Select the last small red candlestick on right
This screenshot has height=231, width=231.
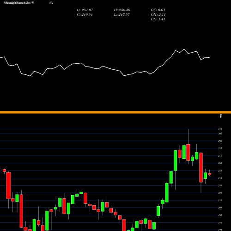tap(210, 174)
